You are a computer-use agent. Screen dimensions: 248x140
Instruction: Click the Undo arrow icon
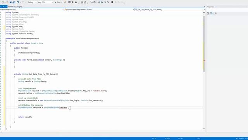click(x=18, y=2)
